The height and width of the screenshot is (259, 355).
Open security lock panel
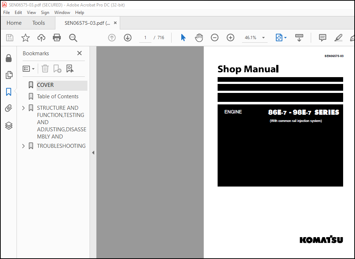tap(9, 58)
